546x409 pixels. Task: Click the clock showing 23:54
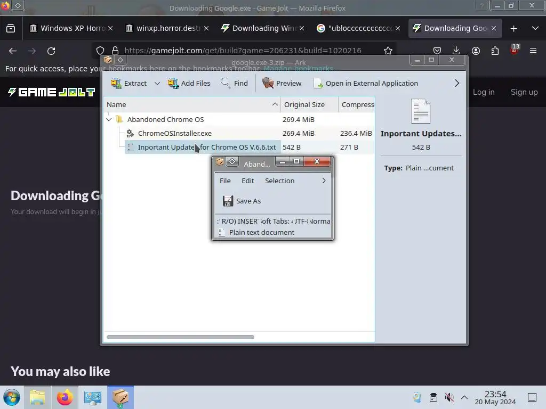(x=495, y=397)
